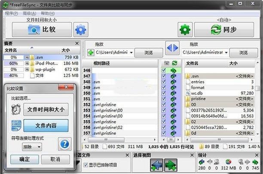
Task: Confirm with the 确定 button
Action: tap(24, 159)
